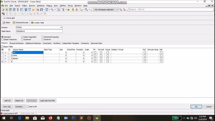215x121 pixels.
Task: Open the File menu
Action: tap(6, 6)
